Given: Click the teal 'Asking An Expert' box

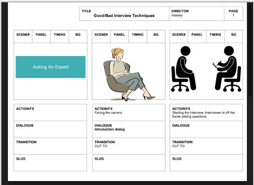Looking at the screenshot, I should coord(51,67).
